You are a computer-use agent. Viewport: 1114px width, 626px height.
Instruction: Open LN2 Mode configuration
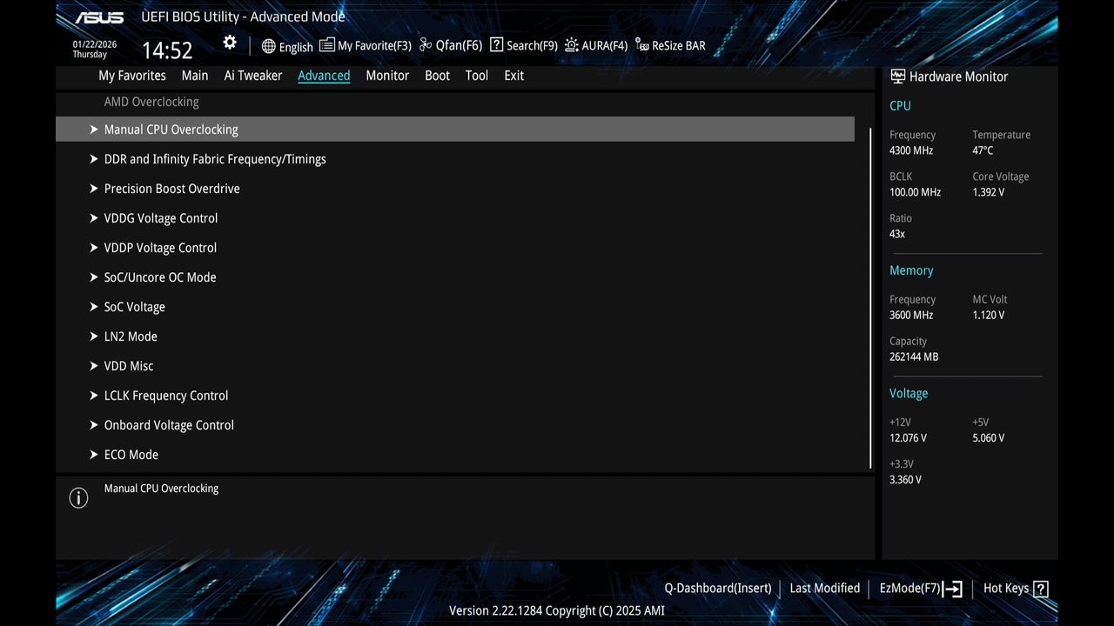(x=131, y=336)
